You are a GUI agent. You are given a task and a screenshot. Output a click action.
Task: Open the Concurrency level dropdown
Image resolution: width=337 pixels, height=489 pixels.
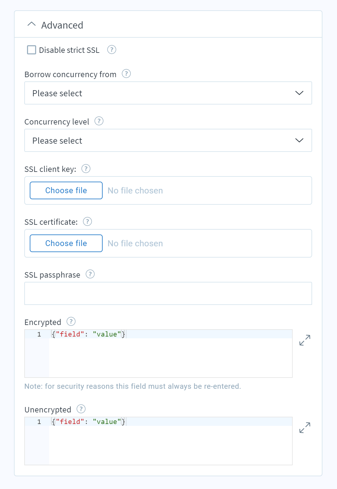click(168, 140)
